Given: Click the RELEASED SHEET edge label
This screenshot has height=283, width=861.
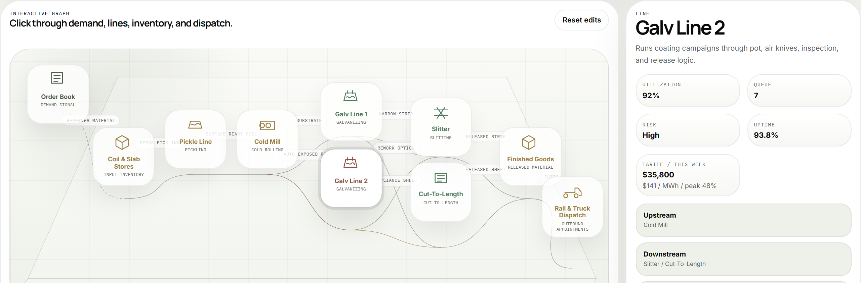Looking at the screenshot, I should click(486, 169).
